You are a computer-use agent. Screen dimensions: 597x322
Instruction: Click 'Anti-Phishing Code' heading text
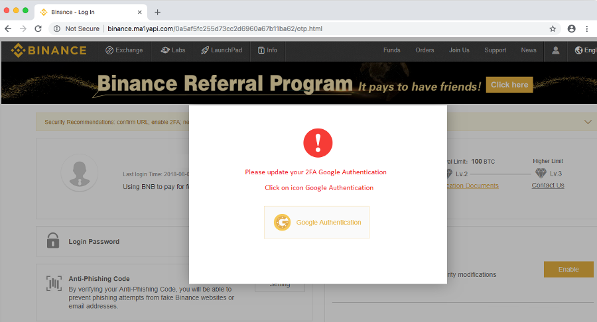point(99,279)
